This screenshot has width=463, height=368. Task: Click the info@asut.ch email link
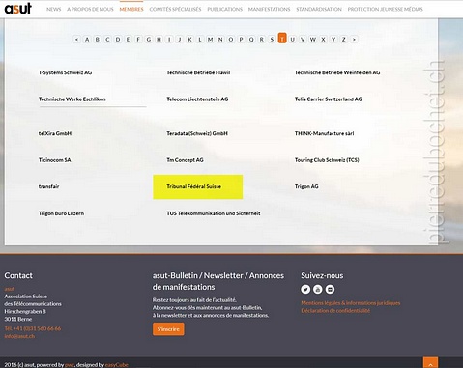[x=19, y=336]
